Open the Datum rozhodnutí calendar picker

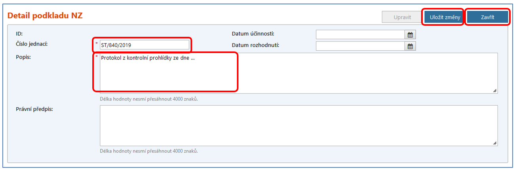pyautogui.click(x=410, y=46)
